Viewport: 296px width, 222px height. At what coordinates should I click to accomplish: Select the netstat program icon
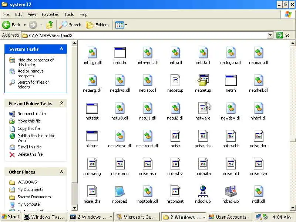[x=92, y=108]
